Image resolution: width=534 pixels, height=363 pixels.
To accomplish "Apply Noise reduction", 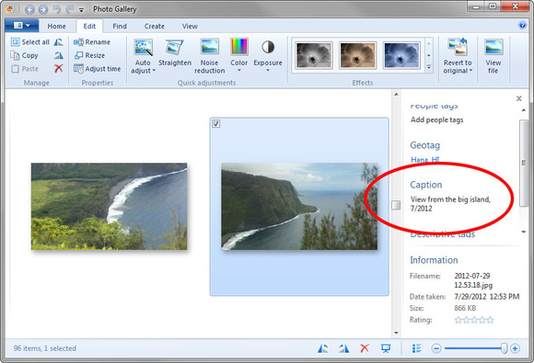I will click(x=209, y=56).
